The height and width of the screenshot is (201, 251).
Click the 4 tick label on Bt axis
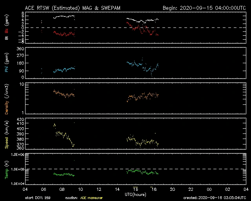point(23,20)
